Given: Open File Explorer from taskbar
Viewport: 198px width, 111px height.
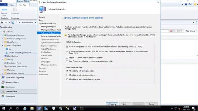Looking at the screenshot, I should point(32,108).
